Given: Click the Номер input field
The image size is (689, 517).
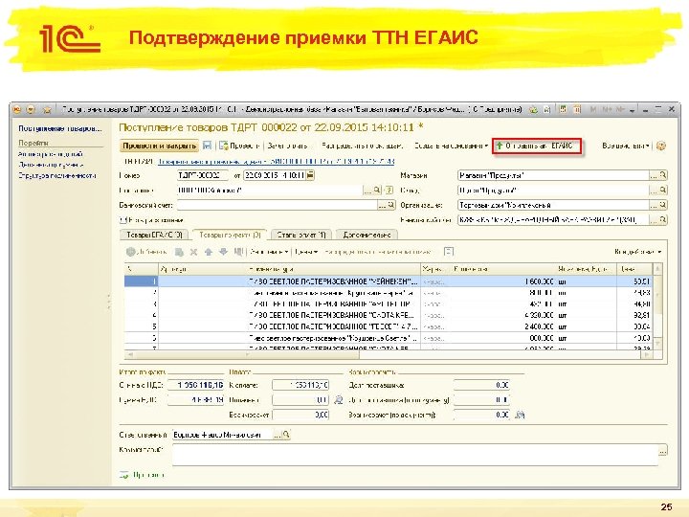Looking at the screenshot, I should 202,175.
